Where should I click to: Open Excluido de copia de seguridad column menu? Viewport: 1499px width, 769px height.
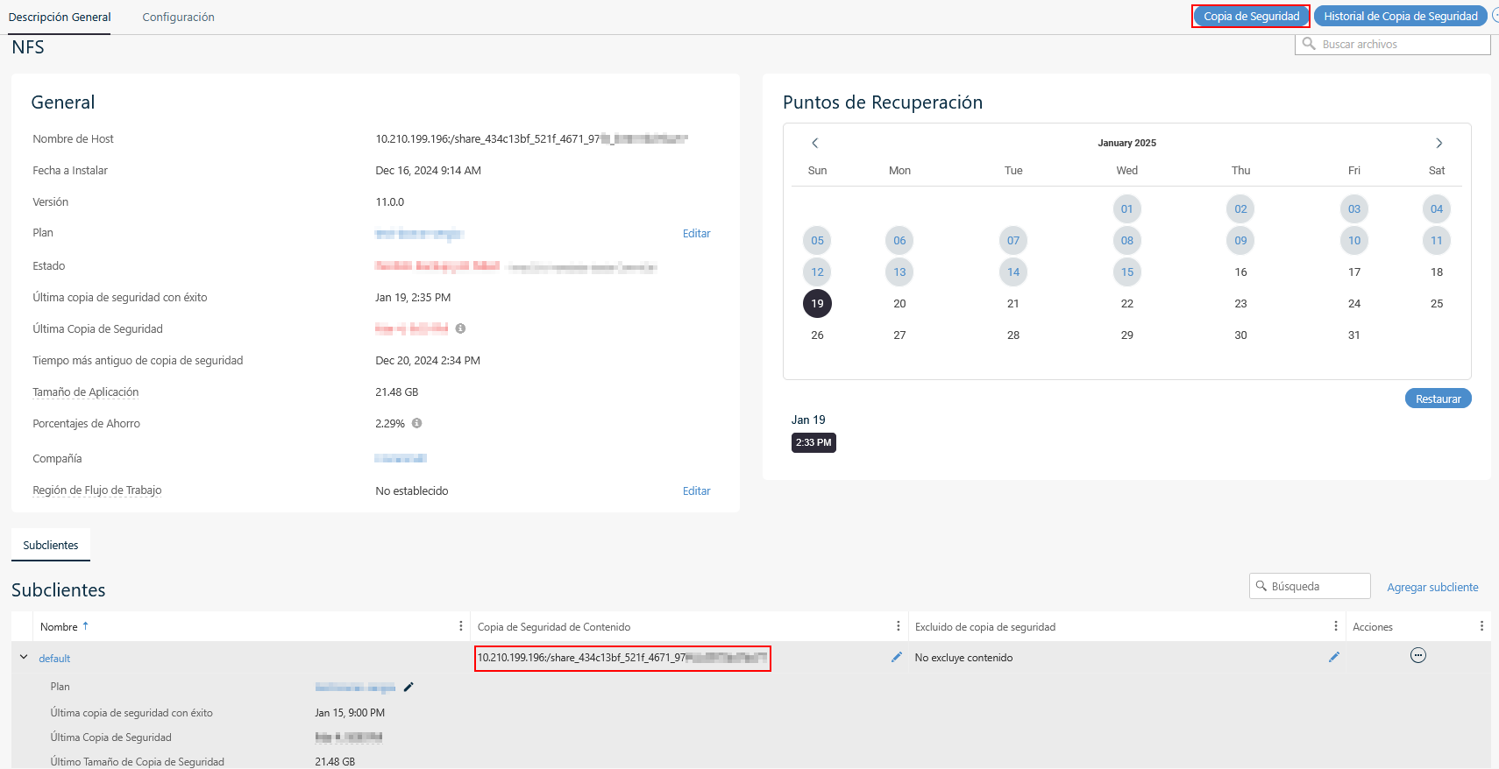tap(1336, 626)
